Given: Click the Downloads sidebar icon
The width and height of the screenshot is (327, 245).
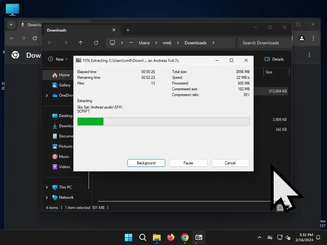Looking at the screenshot, I should click(55, 126).
